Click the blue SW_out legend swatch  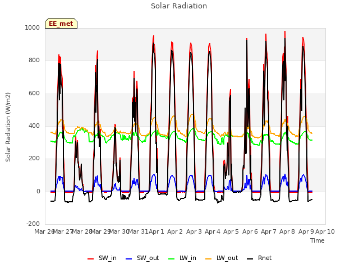tap(129, 259)
